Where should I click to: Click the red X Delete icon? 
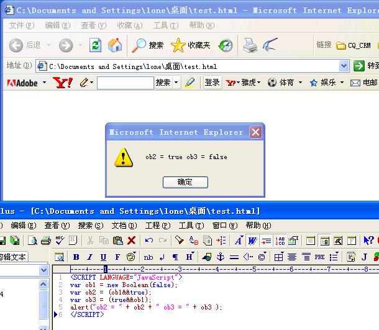(x=131, y=241)
